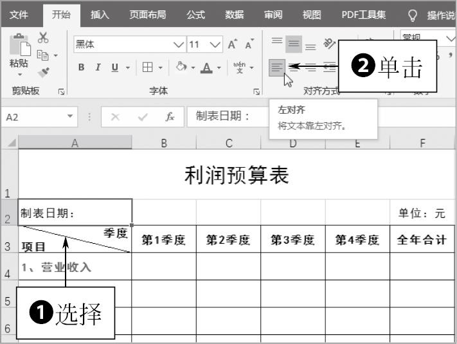Image resolution: width=457 pixels, height=344 pixels.
Task: Click the lightbulb Tell Me icon
Action: point(413,15)
